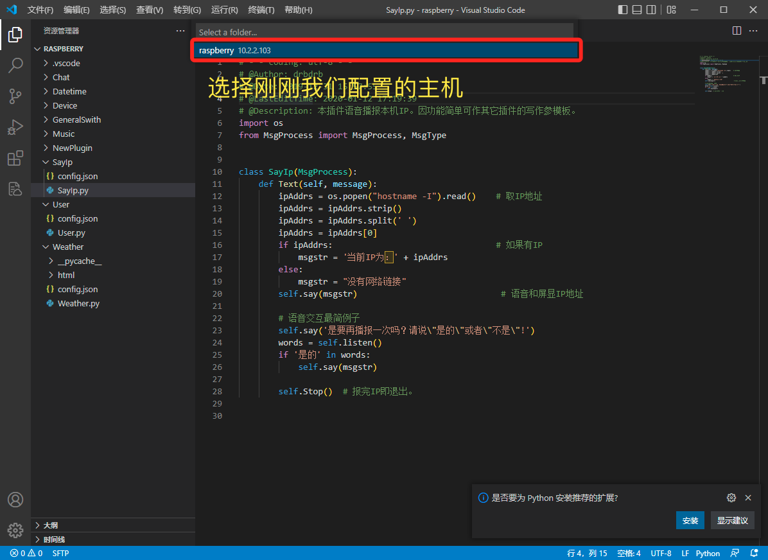Open the Run and Debug view
The width and height of the screenshot is (768, 560).
15,127
